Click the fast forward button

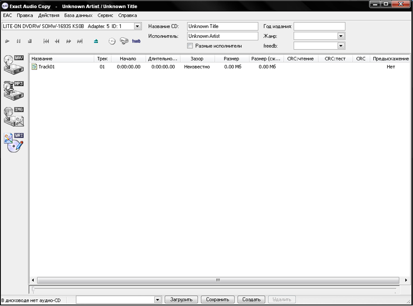69,41
